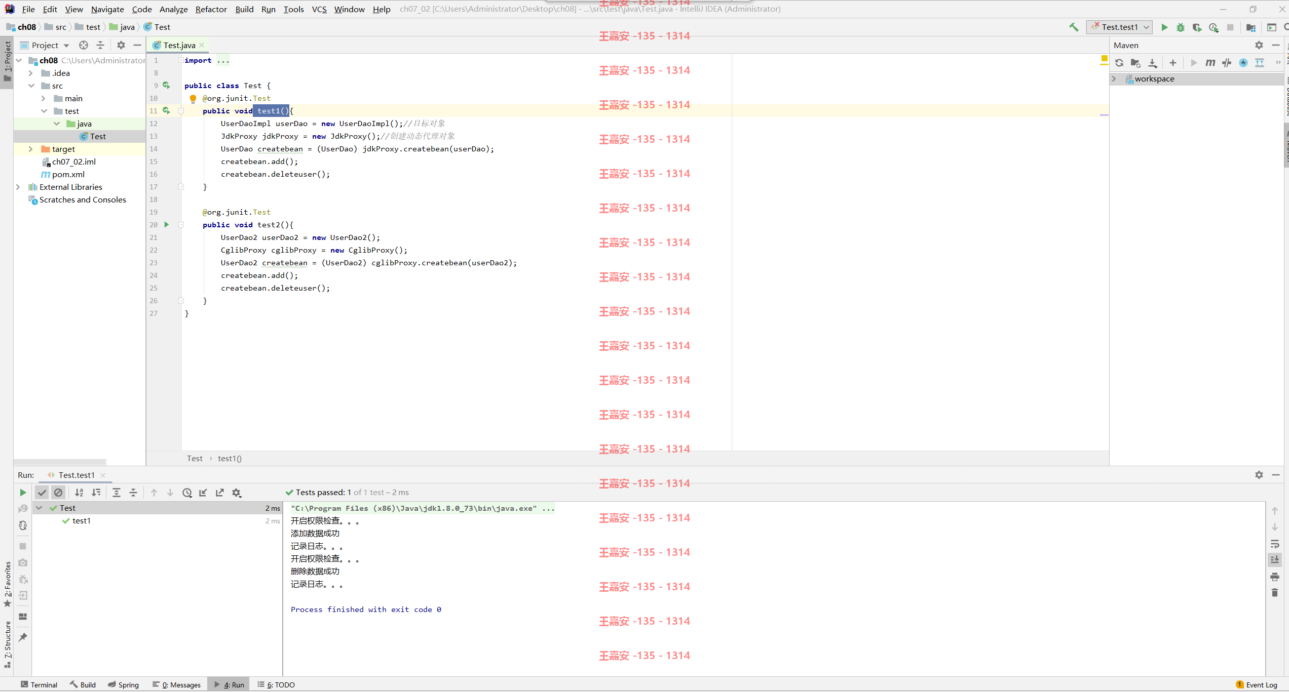Collapse the src folder

31,86
